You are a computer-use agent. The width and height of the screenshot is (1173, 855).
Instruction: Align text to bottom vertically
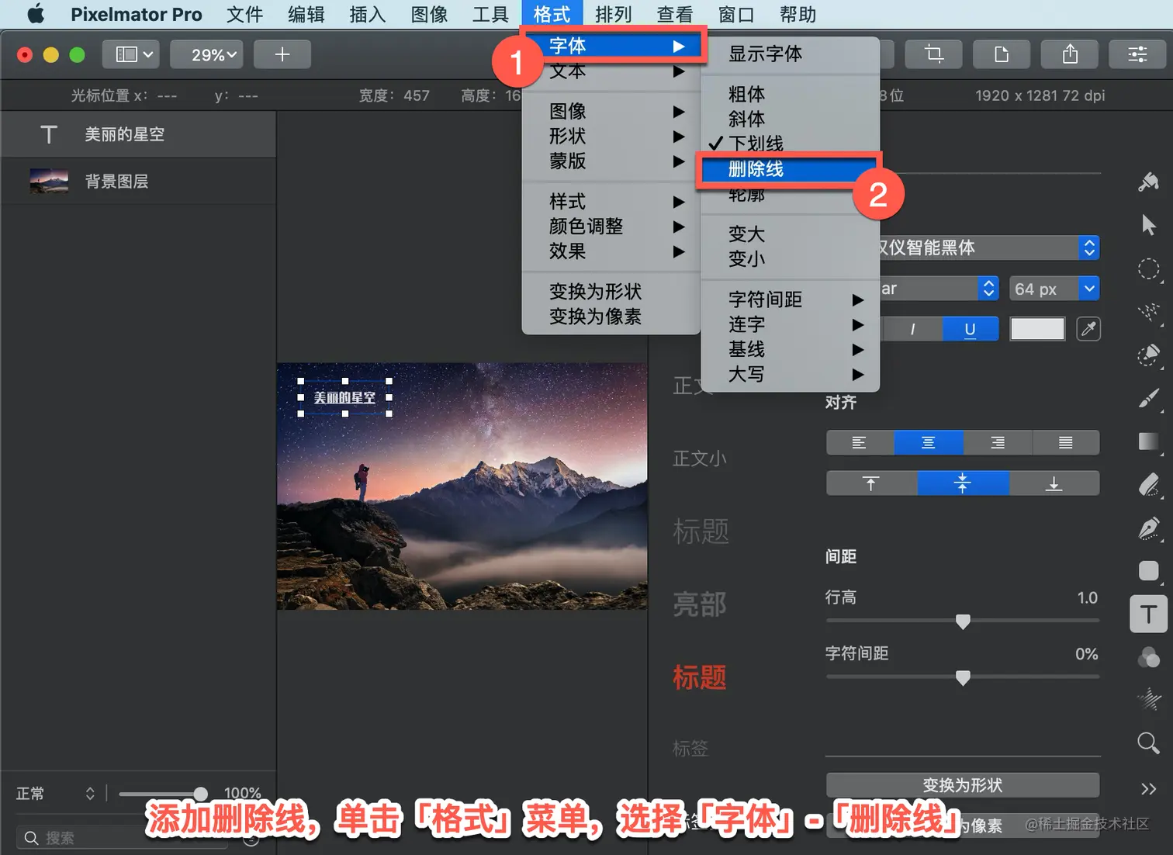1054,483
